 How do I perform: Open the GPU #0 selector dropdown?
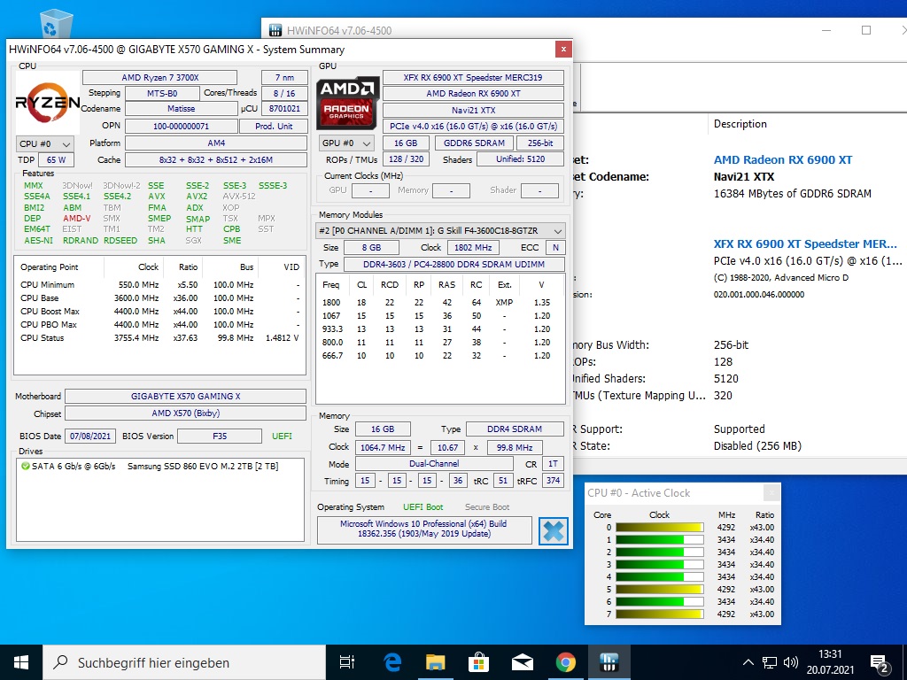pyautogui.click(x=346, y=143)
